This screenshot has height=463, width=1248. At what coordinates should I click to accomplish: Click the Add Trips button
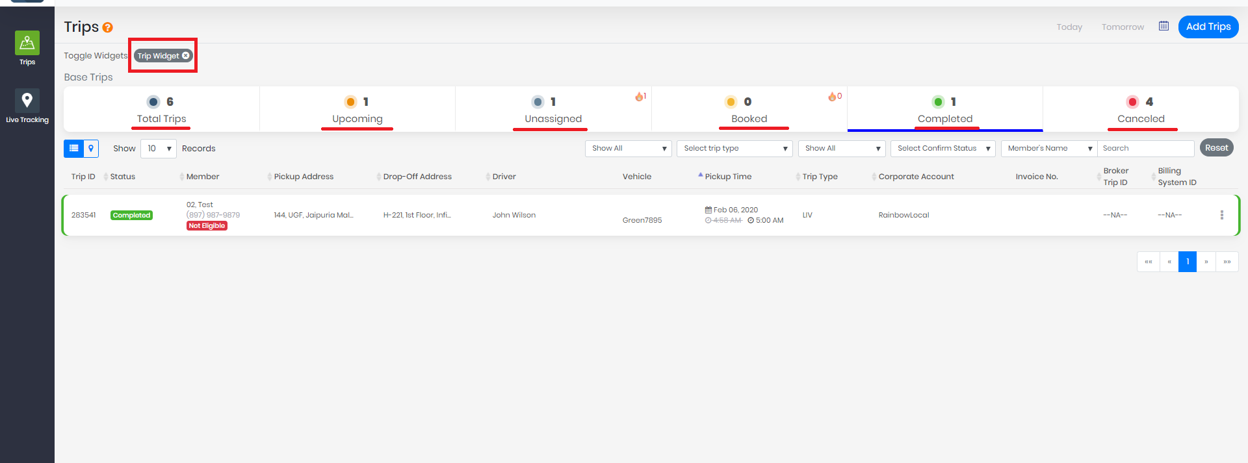[1208, 27]
